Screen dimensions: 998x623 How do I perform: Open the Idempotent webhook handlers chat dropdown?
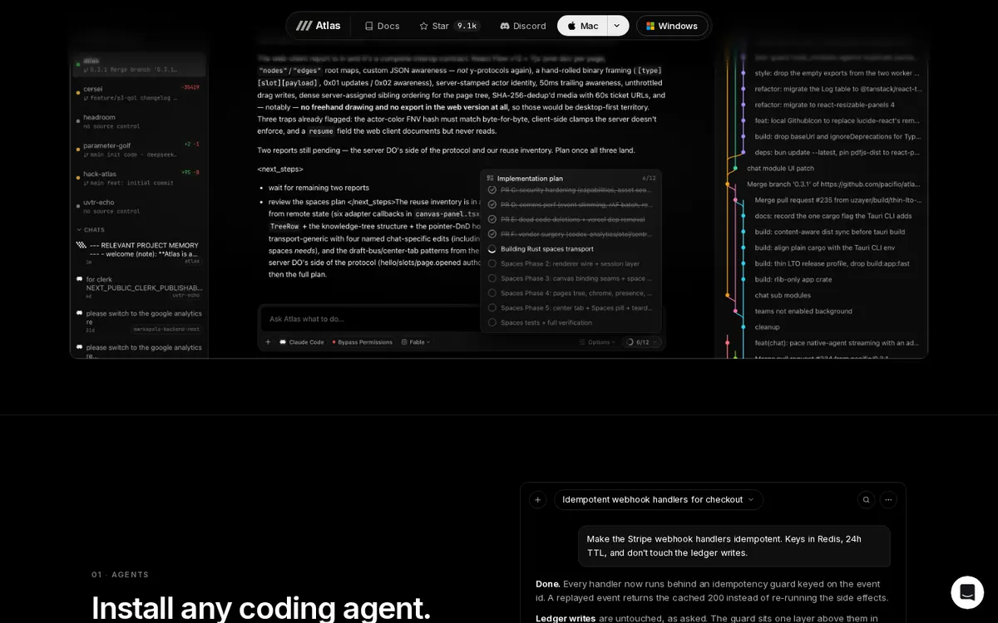pyautogui.click(x=658, y=499)
